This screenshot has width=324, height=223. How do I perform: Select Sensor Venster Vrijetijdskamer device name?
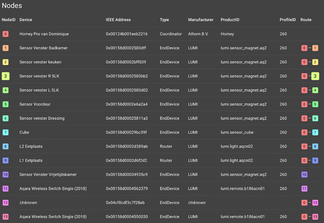pos(48,175)
